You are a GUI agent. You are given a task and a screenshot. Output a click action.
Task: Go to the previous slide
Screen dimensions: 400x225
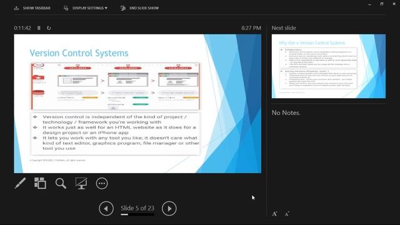point(106,208)
